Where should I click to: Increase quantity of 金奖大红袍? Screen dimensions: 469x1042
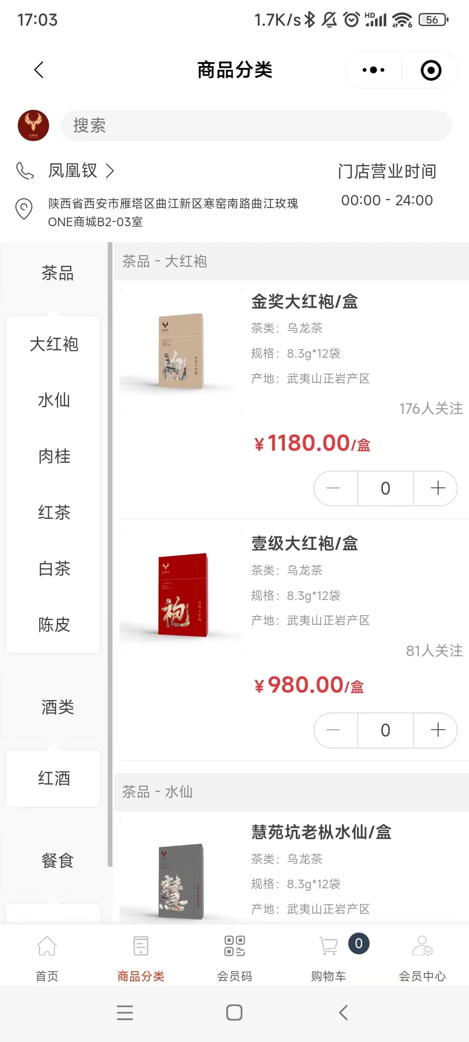pos(438,488)
